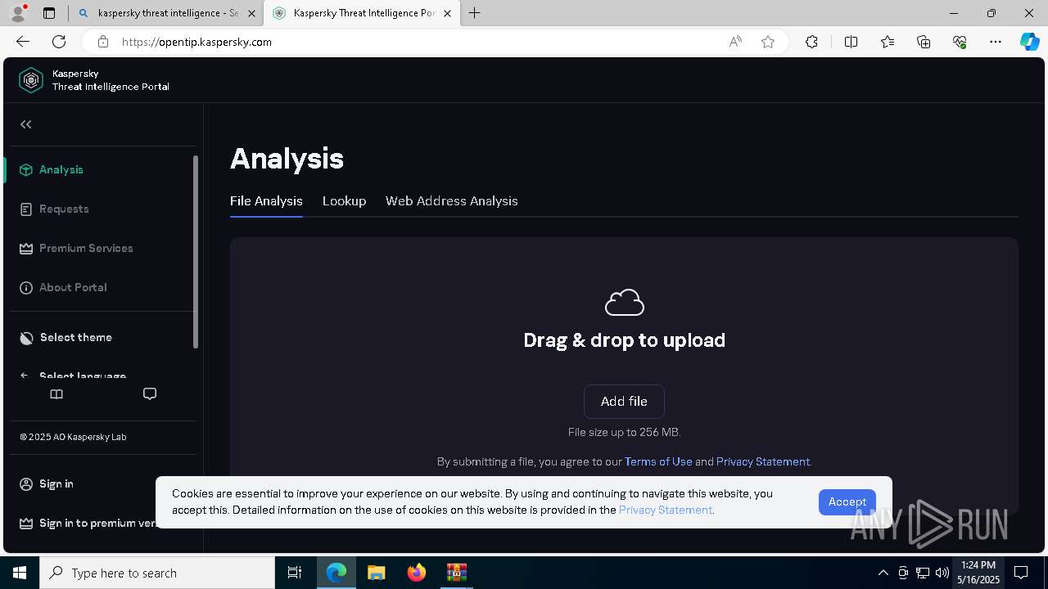The image size is (1048, 589).
Task: Switch to the Lookup tab
Action: pyautogui.click(x=344, y=200)
